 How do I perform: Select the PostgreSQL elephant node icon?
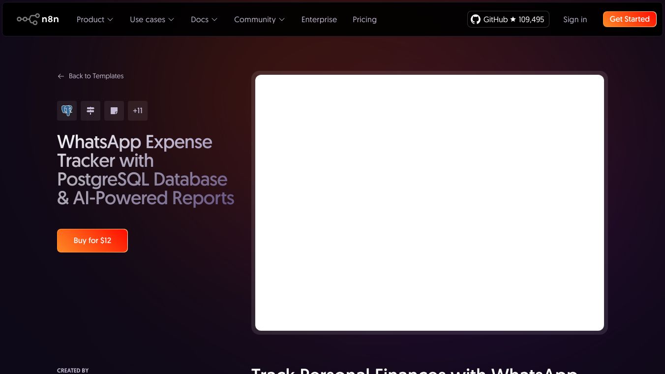tap(67, 111)
